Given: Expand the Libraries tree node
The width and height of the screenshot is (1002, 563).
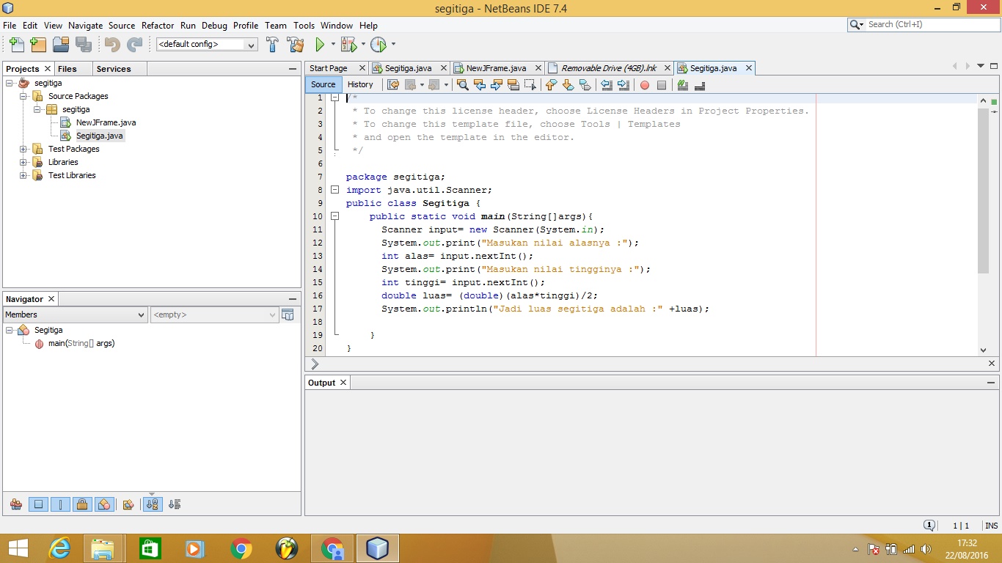Looking at the screenshot, I should (x=23, y=162).
